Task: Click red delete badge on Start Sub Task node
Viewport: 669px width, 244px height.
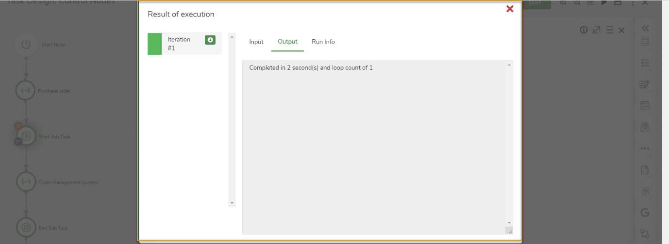Action: click(x=18, y=126)
